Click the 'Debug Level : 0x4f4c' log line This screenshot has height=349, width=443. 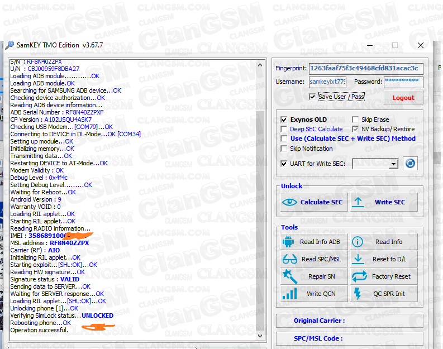[x=39, y=178]
